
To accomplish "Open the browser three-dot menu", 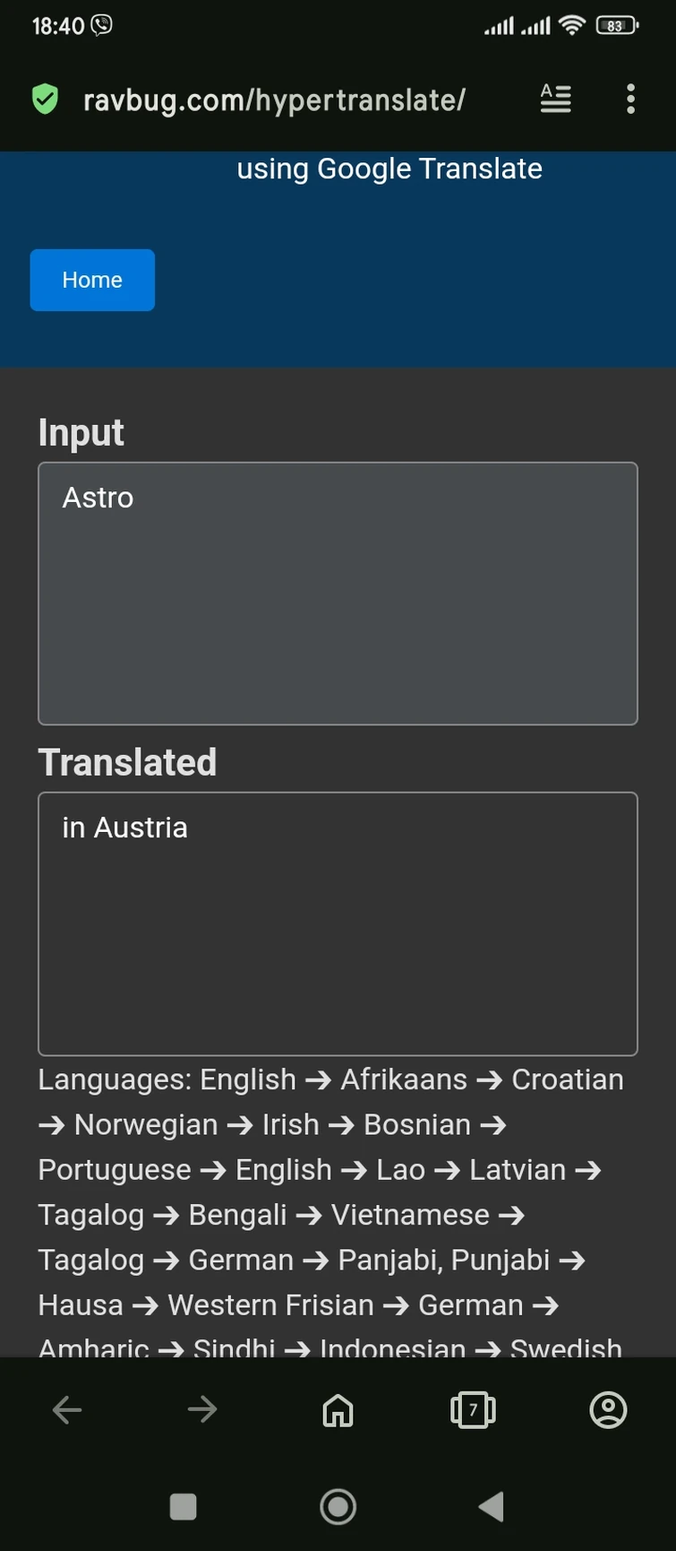I will [630, 99].
